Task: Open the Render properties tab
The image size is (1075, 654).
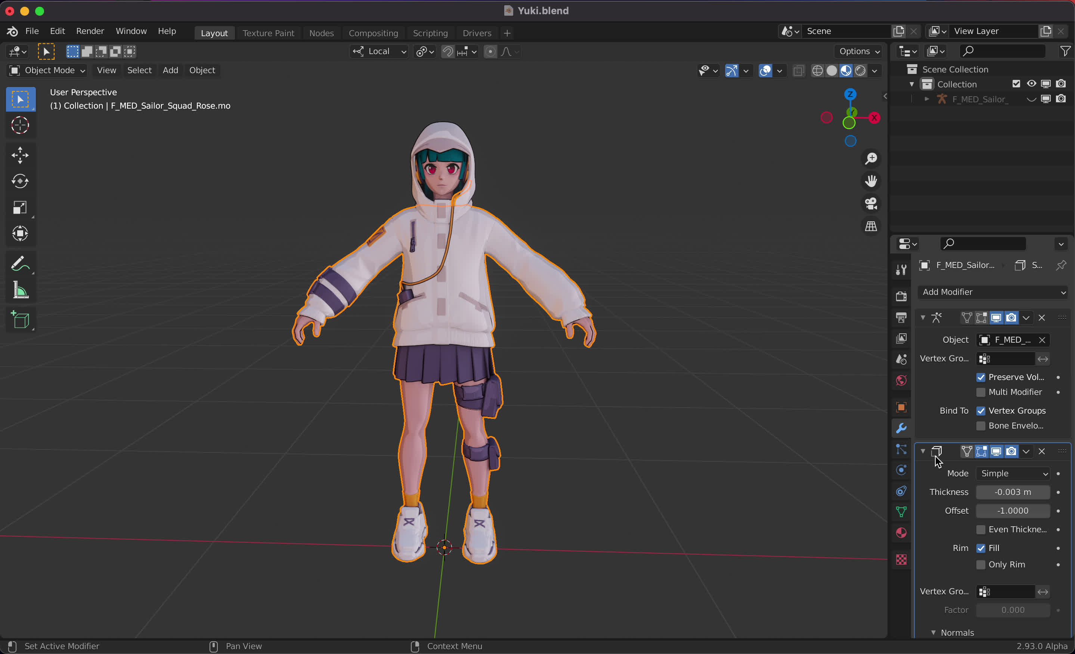Action: (901, 297)
